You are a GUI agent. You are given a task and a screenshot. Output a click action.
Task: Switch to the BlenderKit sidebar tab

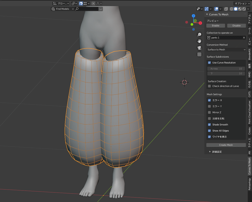pos(249,54)
